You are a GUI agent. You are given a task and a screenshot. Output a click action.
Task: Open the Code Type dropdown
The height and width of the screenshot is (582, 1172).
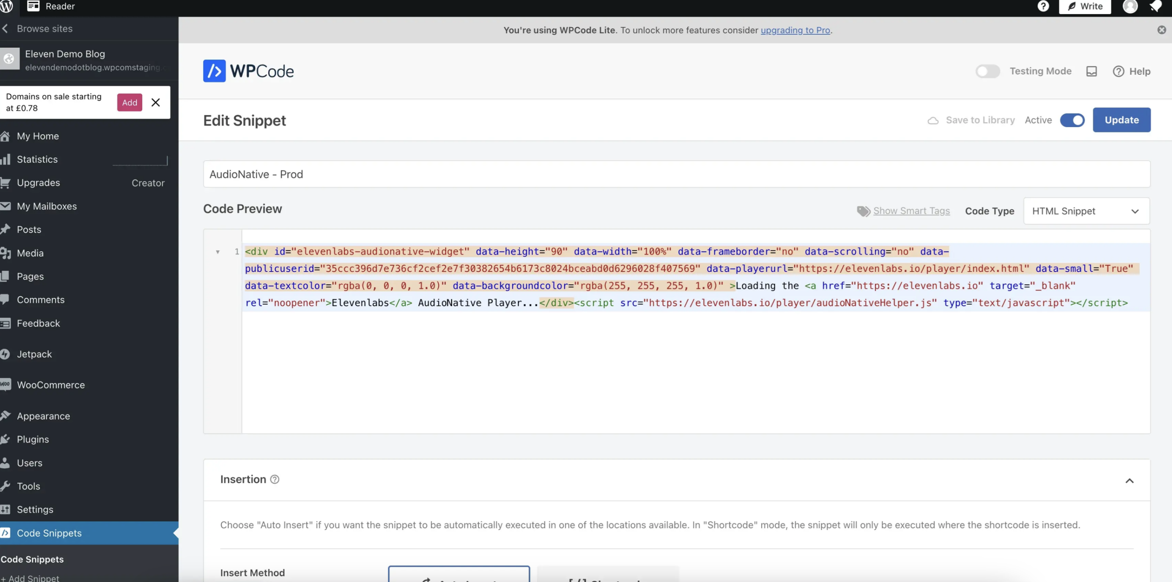[1087, 211]
